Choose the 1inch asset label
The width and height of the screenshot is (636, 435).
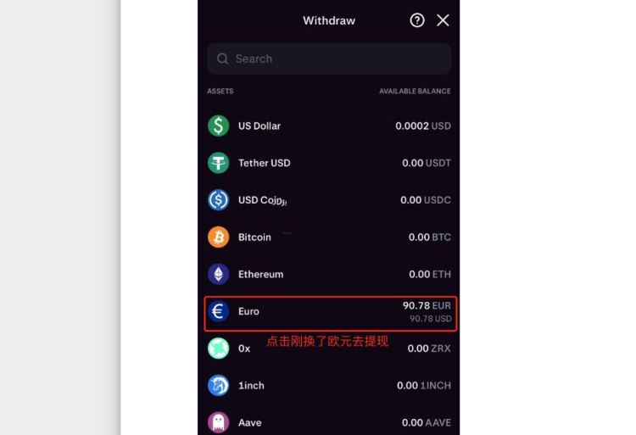pos(251,386)
